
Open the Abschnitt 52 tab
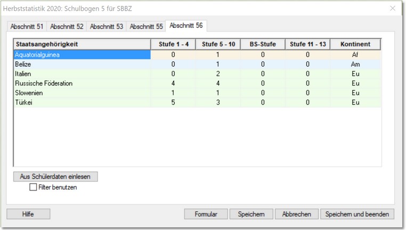(67, 26)
